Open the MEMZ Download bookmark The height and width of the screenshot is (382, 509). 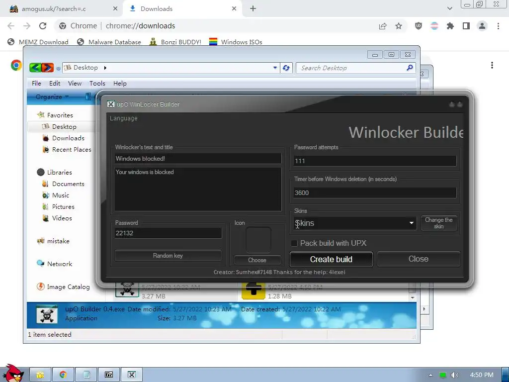click(x=38, y=42)
